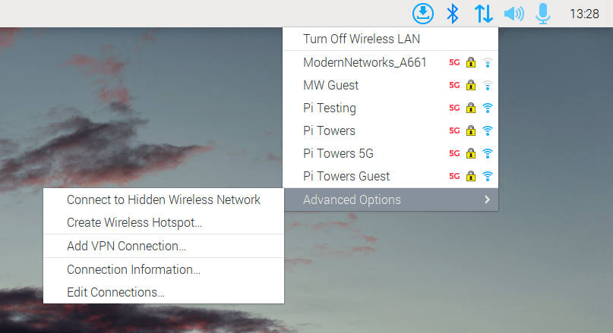Image resolution: width=613 pixels, height=333 pixels.
Task: Select the Pi Towers Guest network
Action: [346, 176]
